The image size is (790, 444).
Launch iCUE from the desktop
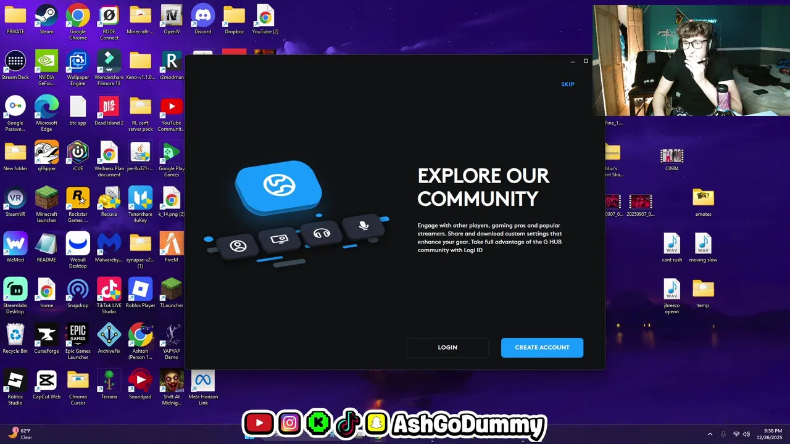tap(78, 156)
